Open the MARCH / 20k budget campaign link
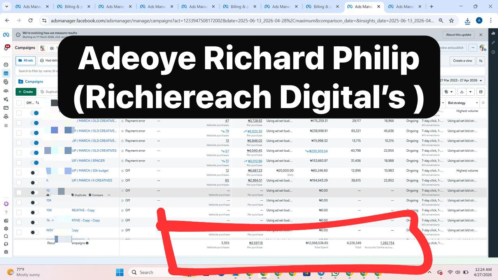This screenshot has width=498, height=280. [x=91, y=170]
